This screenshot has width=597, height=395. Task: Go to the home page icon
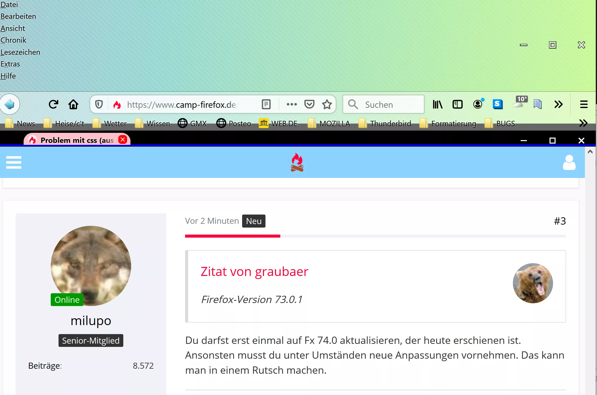(73, 104)
